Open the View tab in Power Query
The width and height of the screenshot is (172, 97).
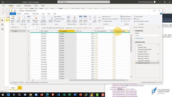43,14
